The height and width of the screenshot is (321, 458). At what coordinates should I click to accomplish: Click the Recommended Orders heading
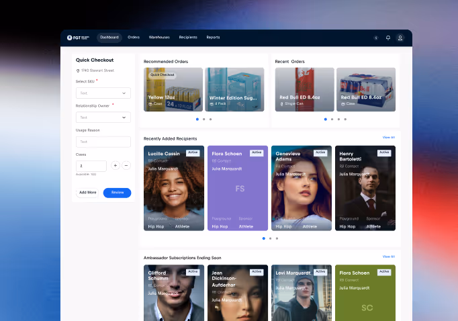[x=166, y=62]
